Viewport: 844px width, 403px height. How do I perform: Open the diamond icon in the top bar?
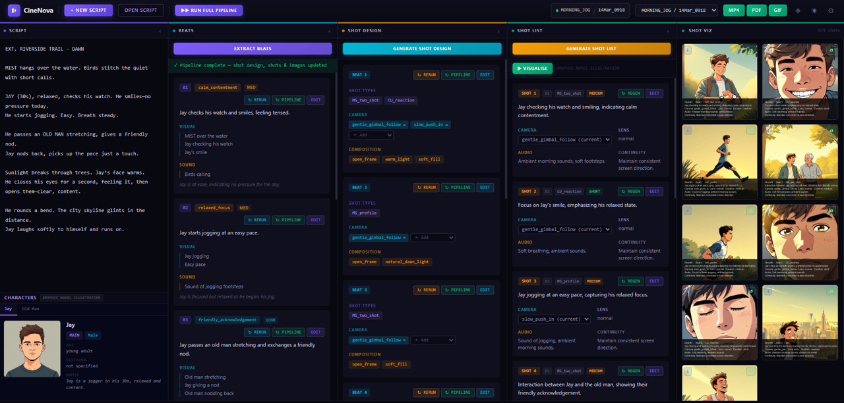pyautogui.click(x=798, y=11)
